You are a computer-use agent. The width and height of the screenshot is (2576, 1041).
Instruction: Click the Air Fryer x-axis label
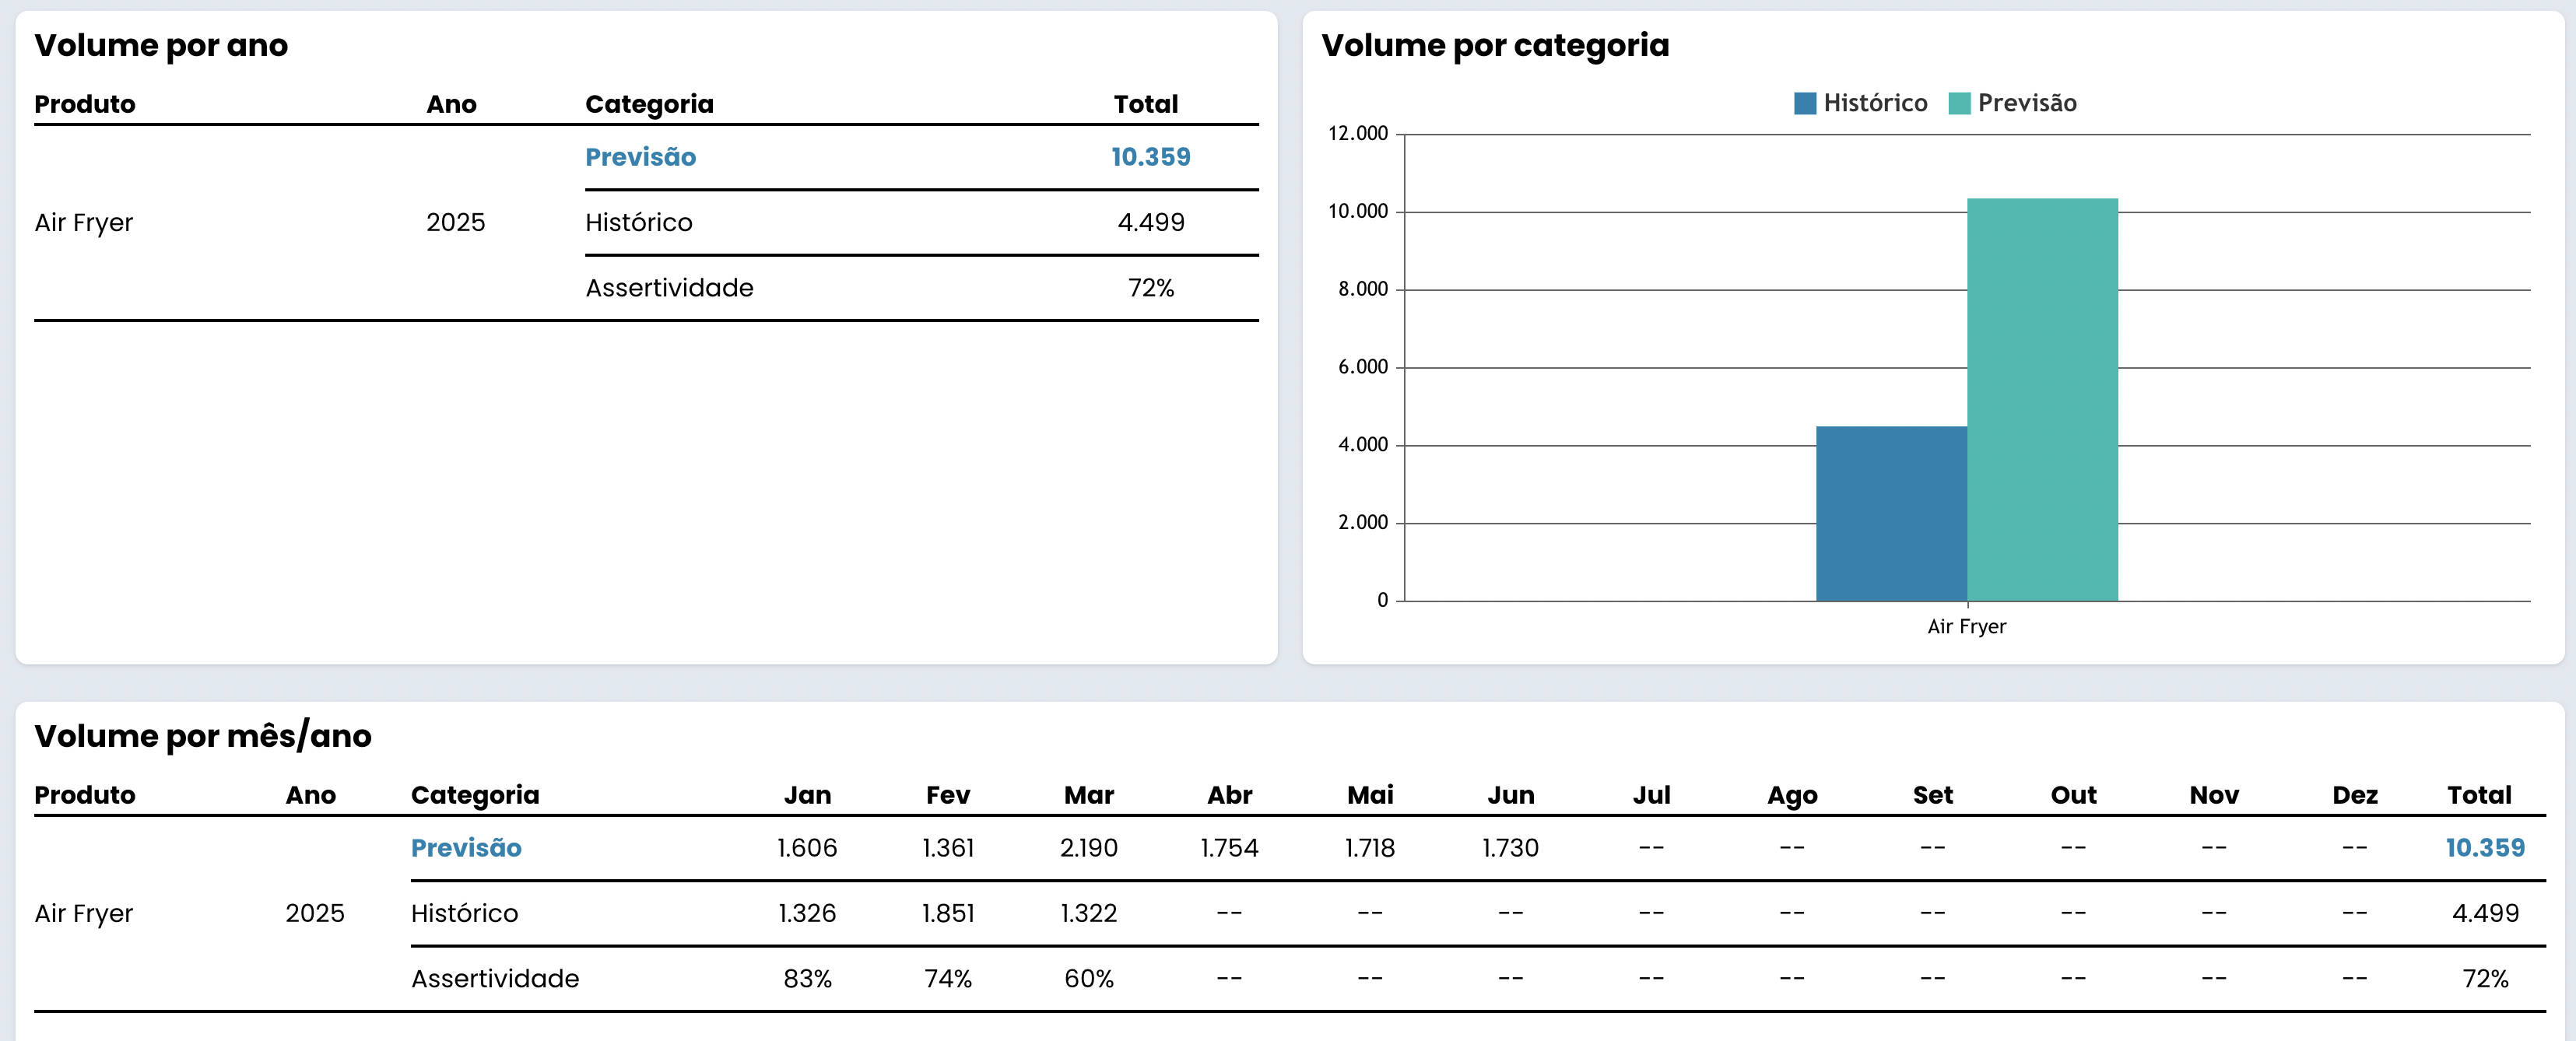(x=1966, y=627)
